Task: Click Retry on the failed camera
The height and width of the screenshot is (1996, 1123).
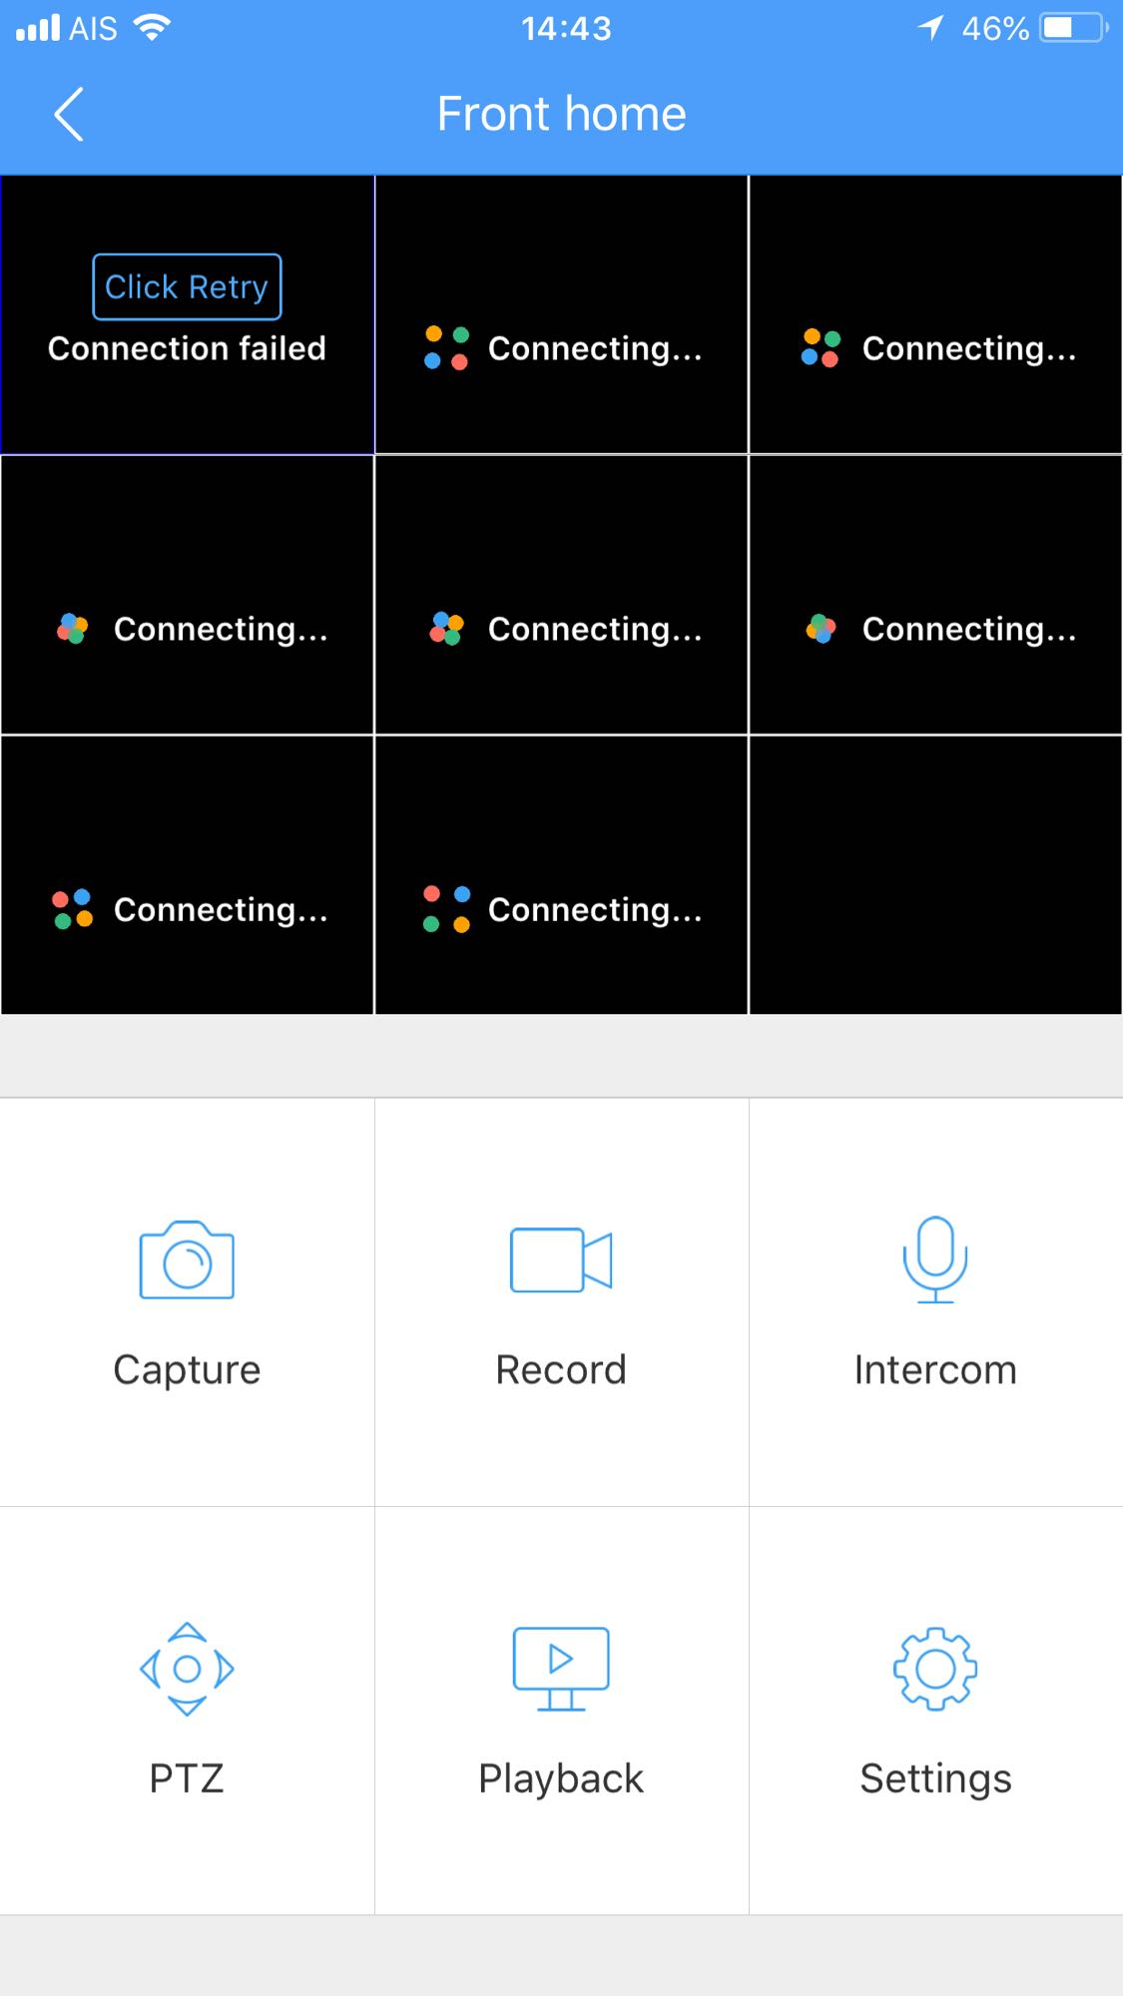Action: (187, 287)
